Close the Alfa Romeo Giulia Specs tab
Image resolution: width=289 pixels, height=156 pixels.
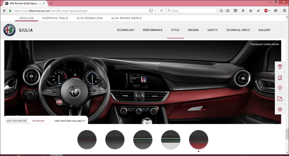(44, 3)
